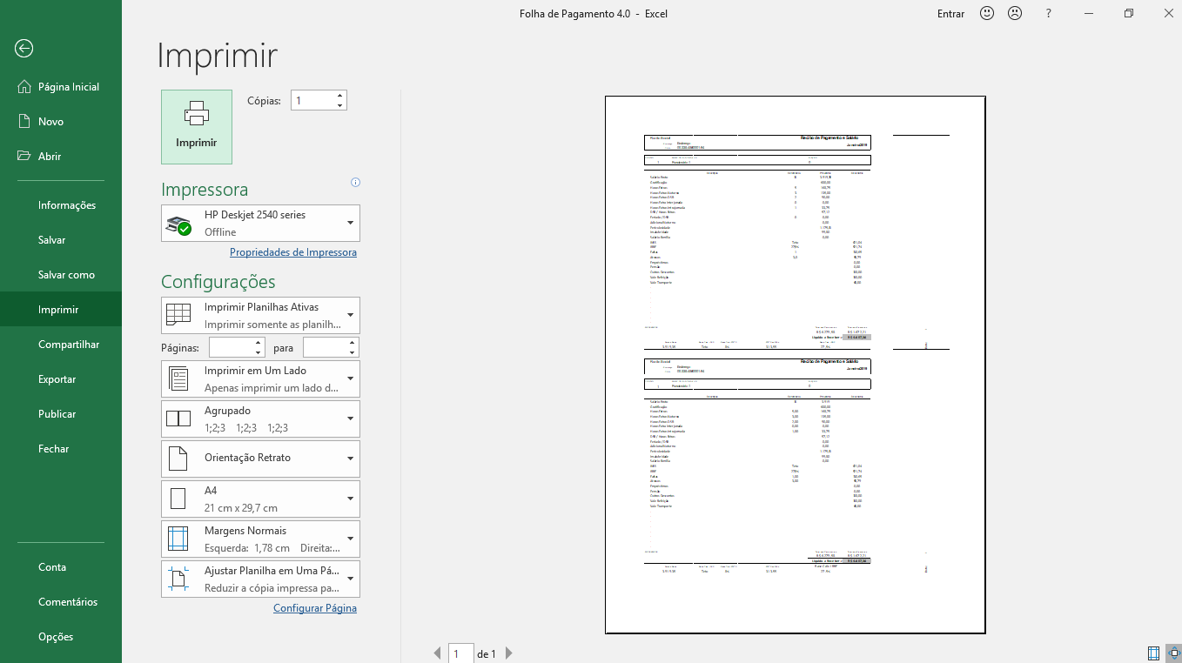Open the help question mark icon
The height and width of the screenshot is (663, 1182).
(x=1049, y=13)
